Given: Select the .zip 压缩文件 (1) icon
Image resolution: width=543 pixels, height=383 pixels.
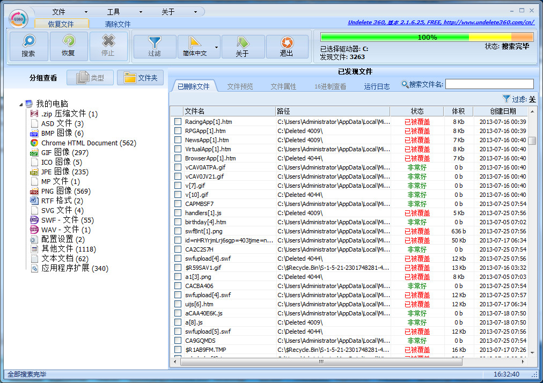Looking at the screenshot, I should [x=34, y=114].
